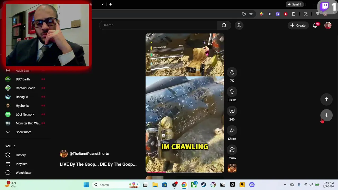Open the comments showing 246

[x=232, y=111]
